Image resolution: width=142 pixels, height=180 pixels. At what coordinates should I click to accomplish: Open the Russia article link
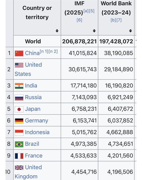click(x=33, y=97)
